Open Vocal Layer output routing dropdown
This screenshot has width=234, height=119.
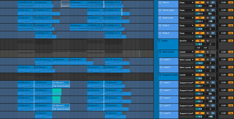(186, 10)
